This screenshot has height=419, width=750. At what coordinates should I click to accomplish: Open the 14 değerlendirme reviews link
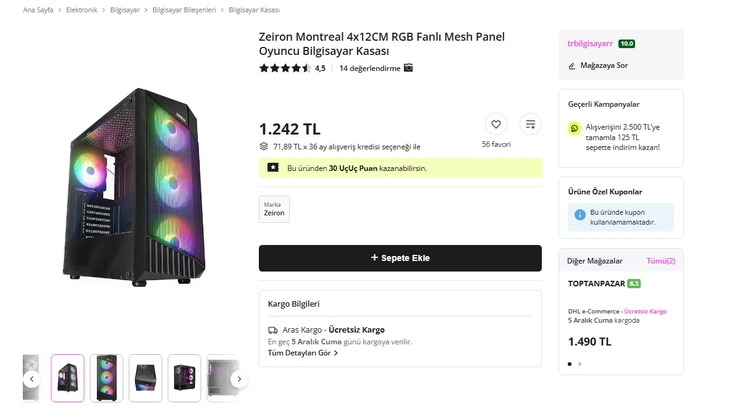(x=369, y=68)
